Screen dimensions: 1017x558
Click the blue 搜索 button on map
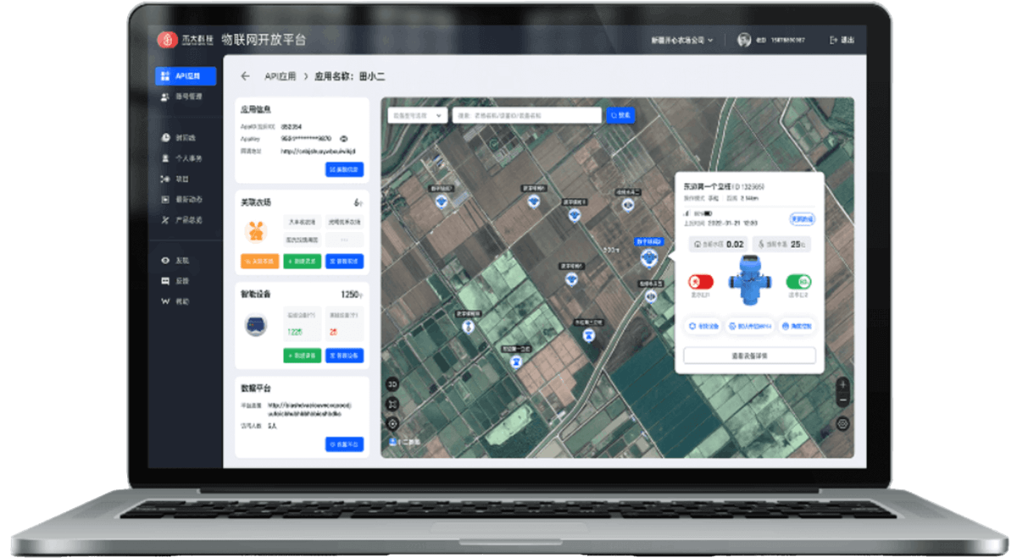620,115
